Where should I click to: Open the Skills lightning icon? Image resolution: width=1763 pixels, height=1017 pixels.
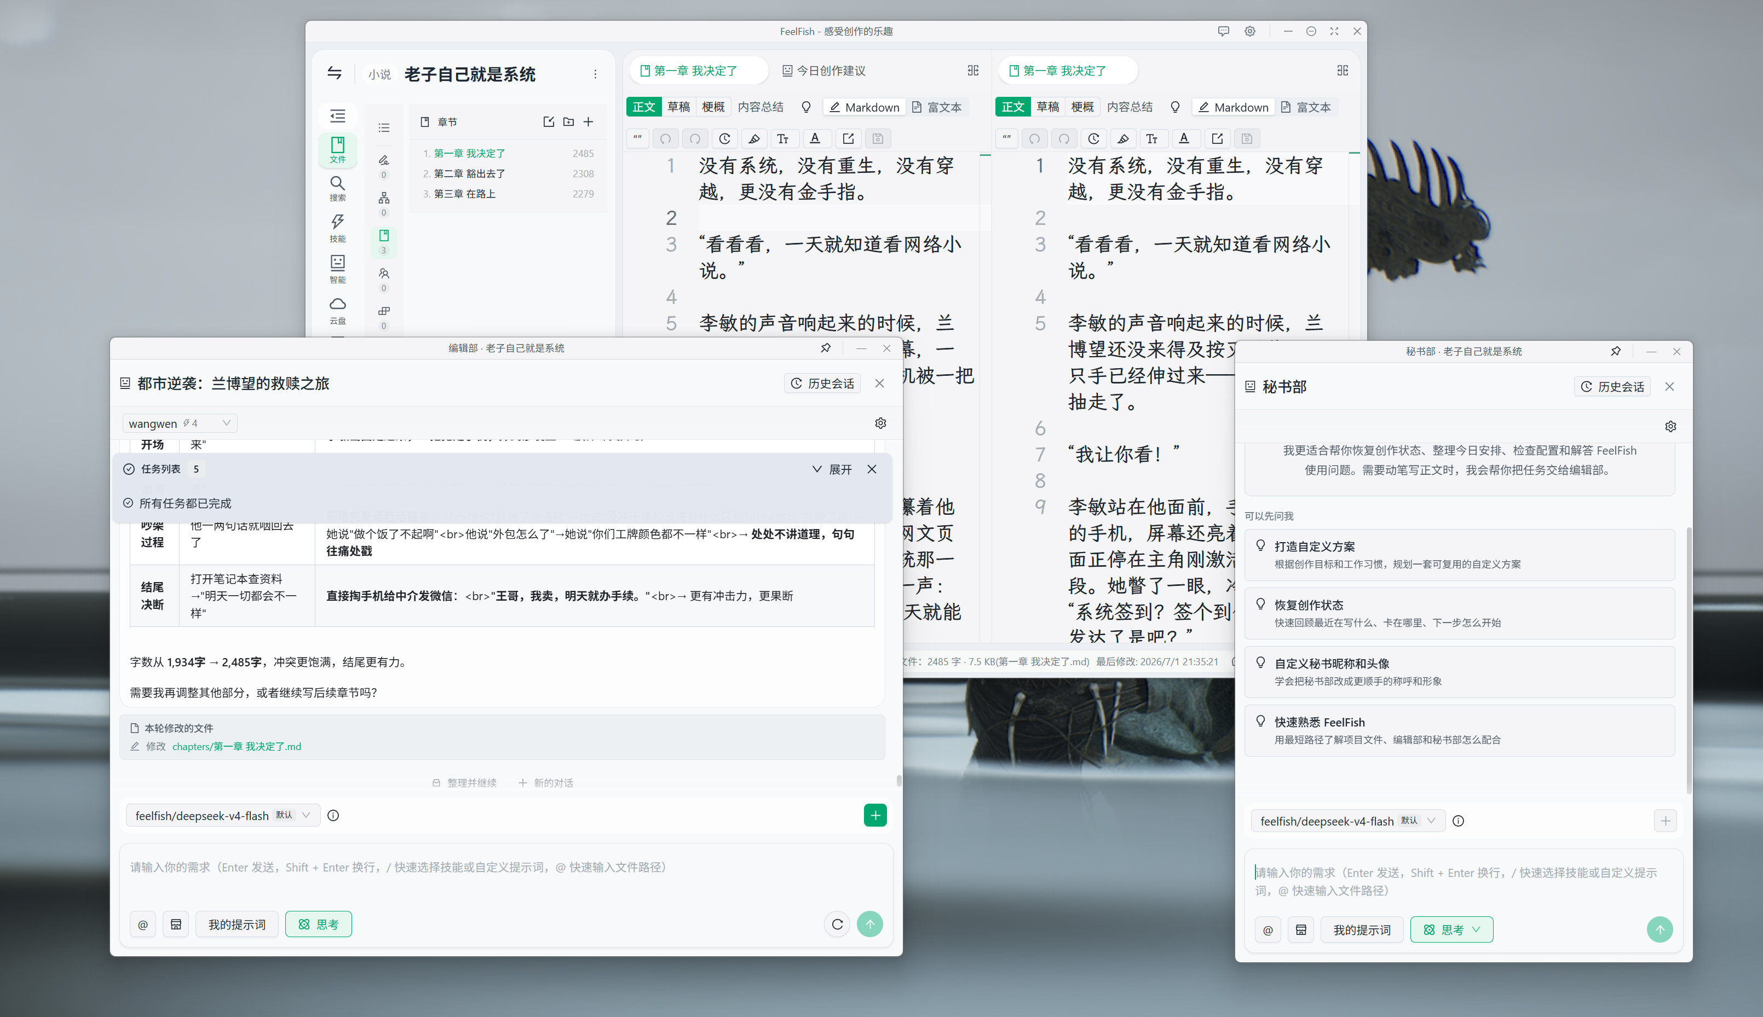338,229
